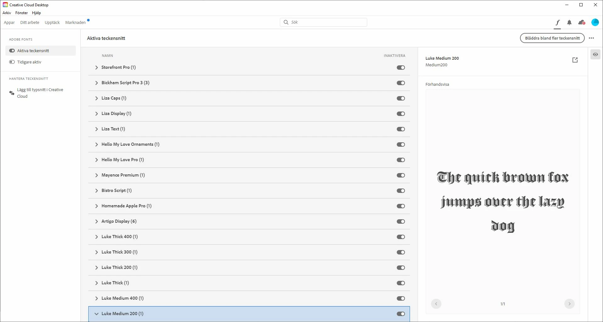Switch off Luke Thick 400
The width and height of the screenshot is (603, 322).
pos(401,237)
